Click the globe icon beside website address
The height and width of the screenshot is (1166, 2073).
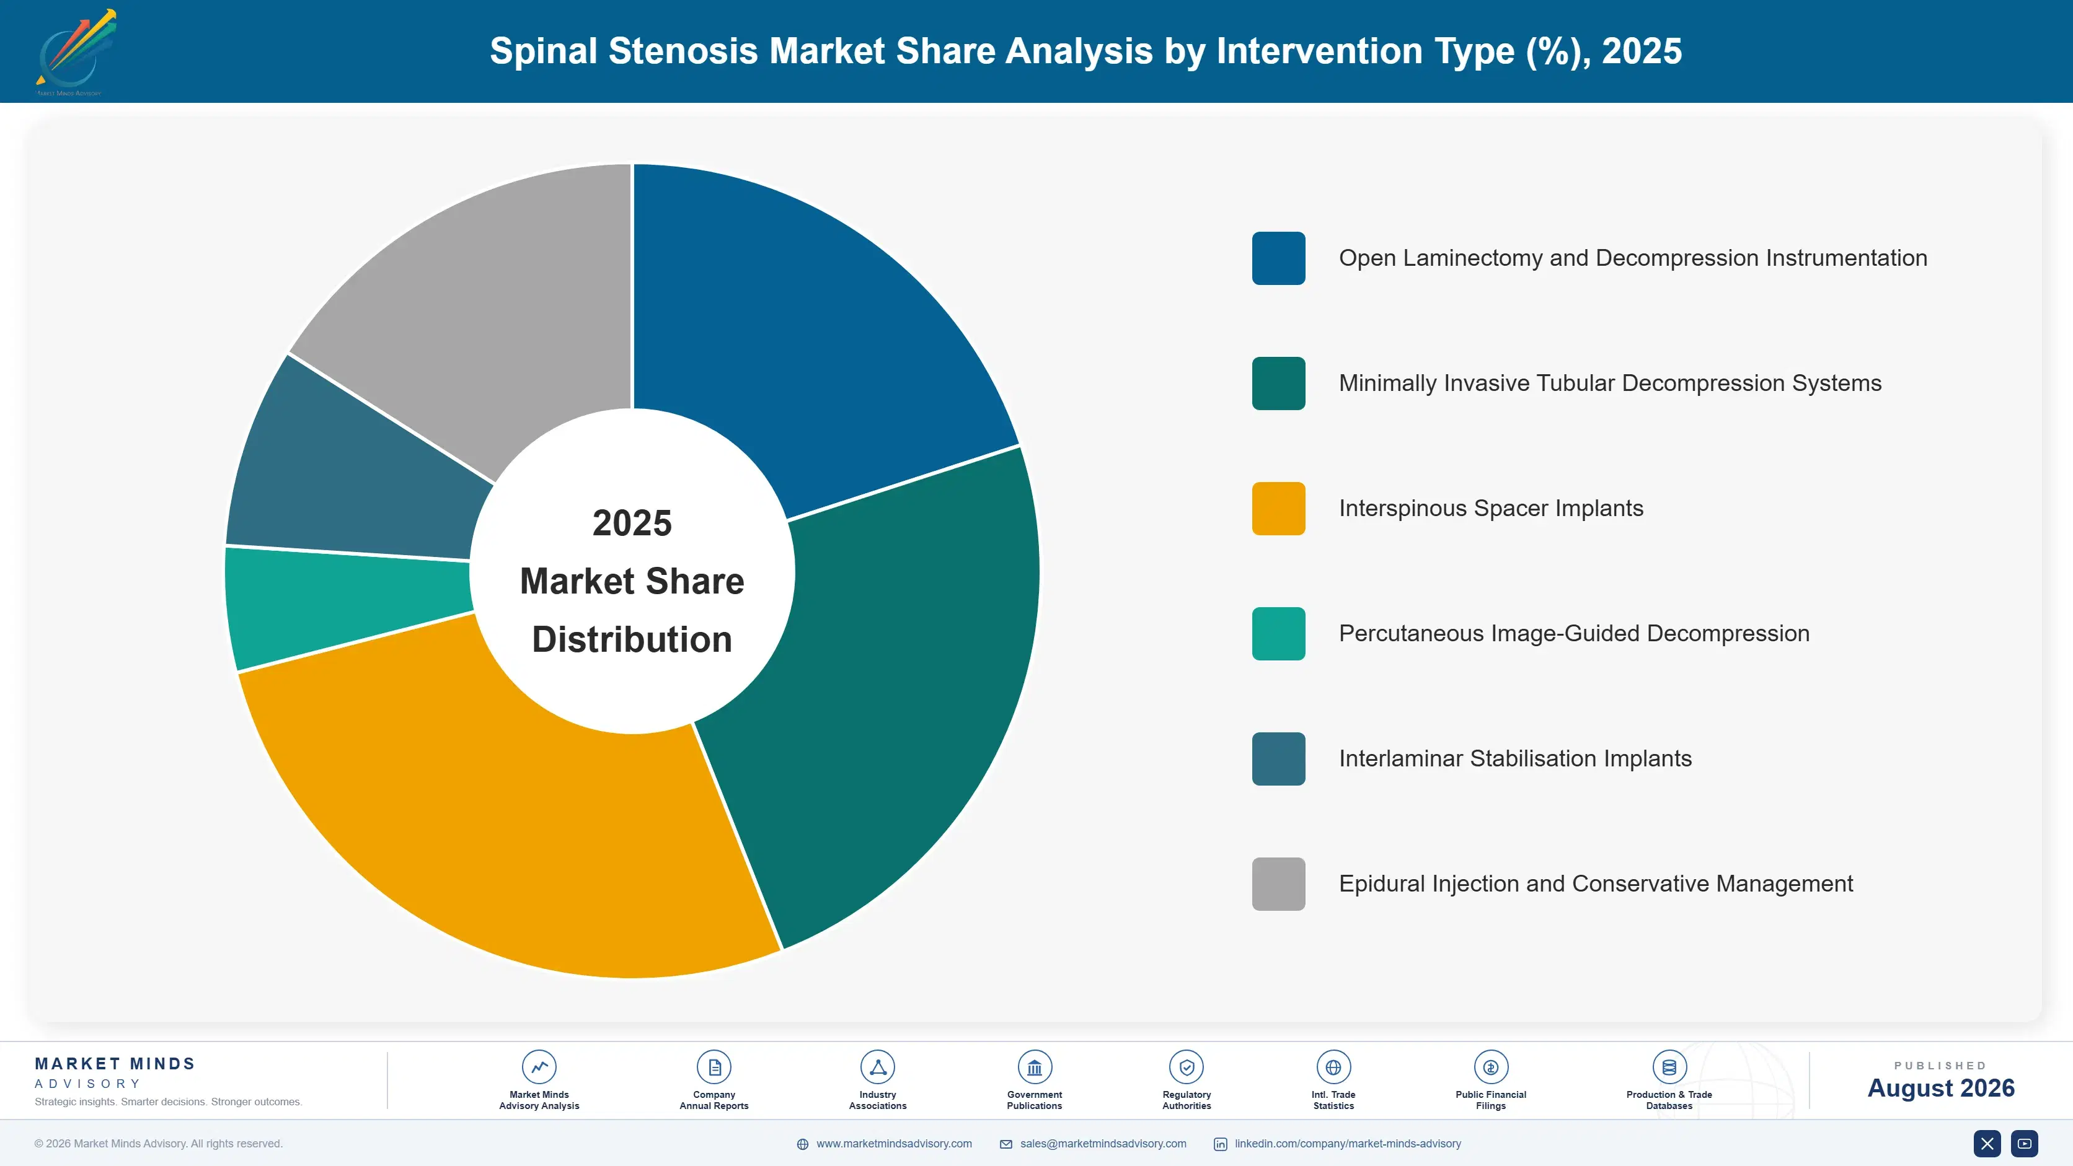point(802,1144)
